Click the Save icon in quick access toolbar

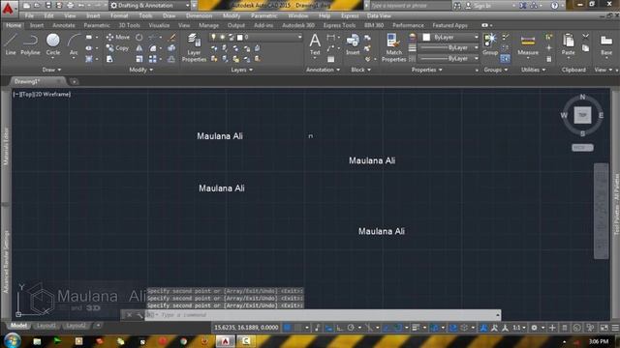[x=48, y=6]
